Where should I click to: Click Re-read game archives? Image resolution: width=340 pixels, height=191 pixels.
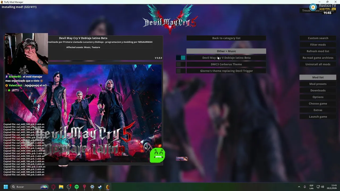tap(318, 58)
